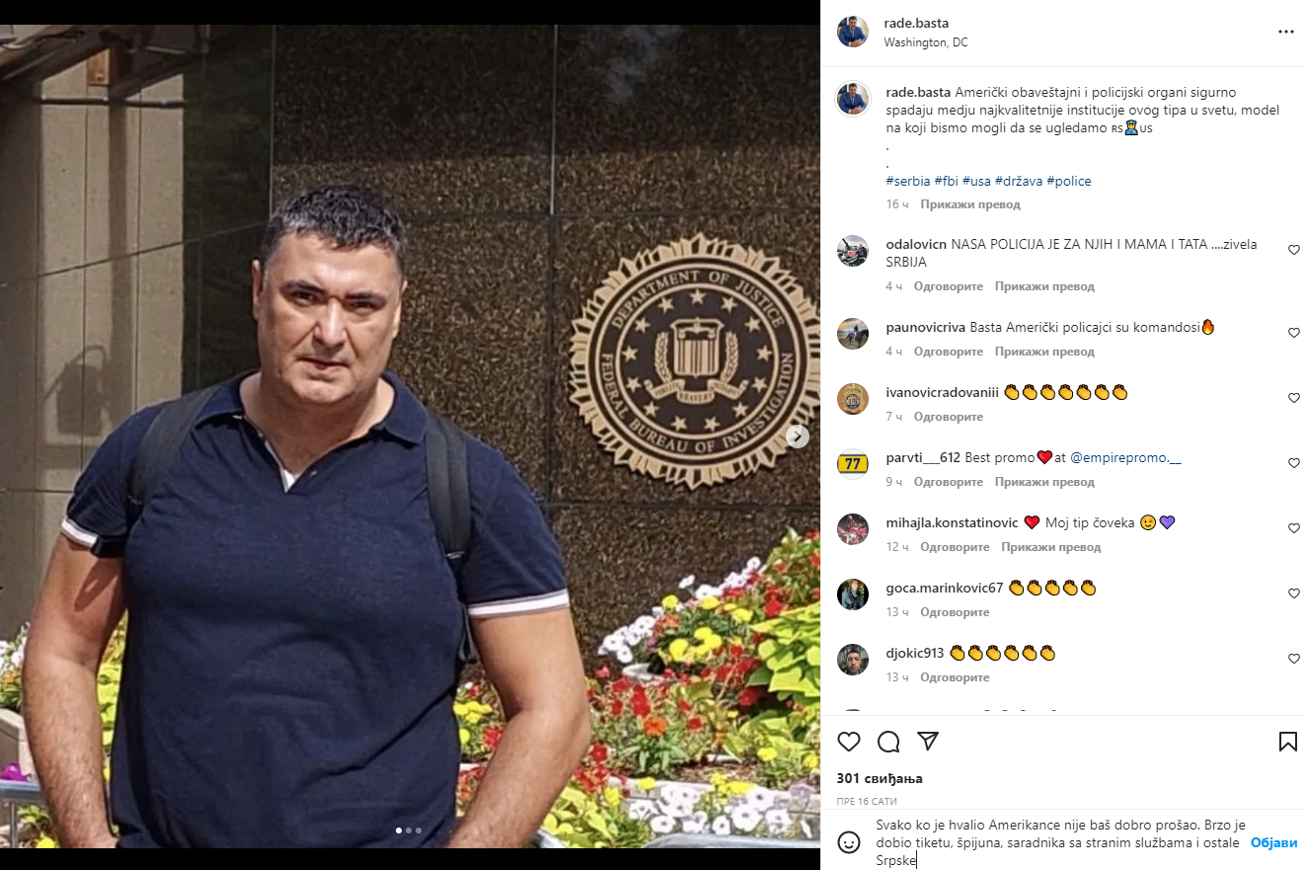This screenshot has width=1306, height=870.
Task: Open Washington, DC location link
Action: [x=926, y=42]
